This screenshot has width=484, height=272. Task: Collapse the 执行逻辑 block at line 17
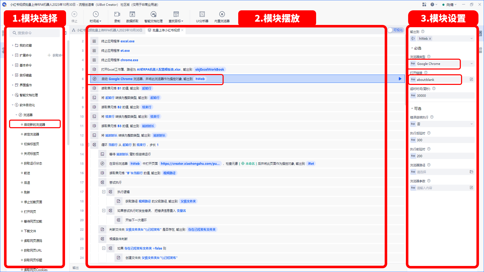(x=104, y=192)
